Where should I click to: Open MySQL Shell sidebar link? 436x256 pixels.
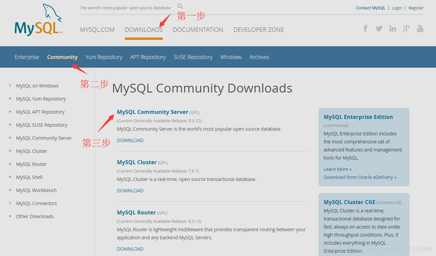tap(29, 177)
